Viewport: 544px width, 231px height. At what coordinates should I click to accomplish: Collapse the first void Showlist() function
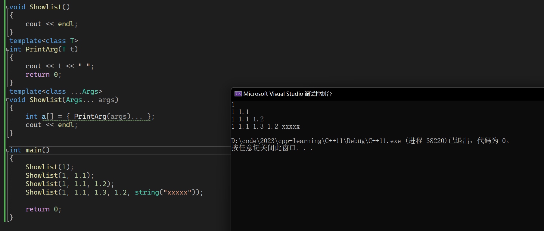point(8,7)
